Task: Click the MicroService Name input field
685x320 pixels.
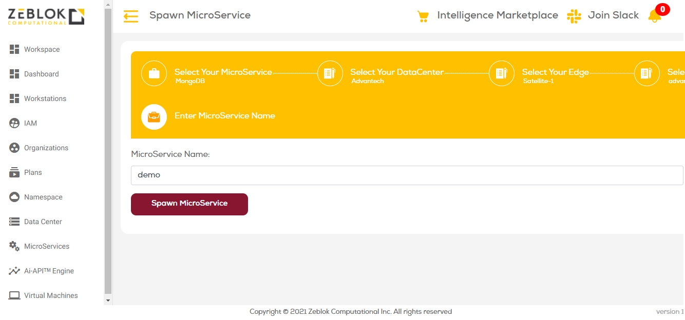Action: (407, 175)
